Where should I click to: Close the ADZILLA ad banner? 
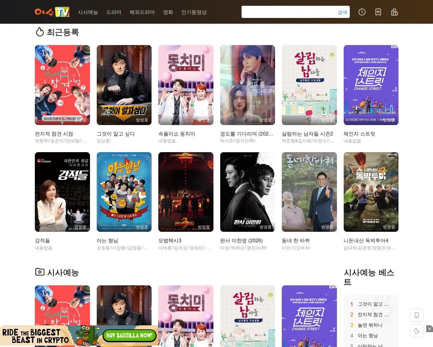coord(429,329)
